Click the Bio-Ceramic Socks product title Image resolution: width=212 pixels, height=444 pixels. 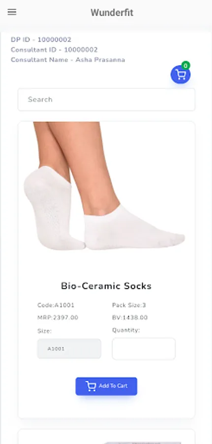pyautogui.click(x=106, y=286)
